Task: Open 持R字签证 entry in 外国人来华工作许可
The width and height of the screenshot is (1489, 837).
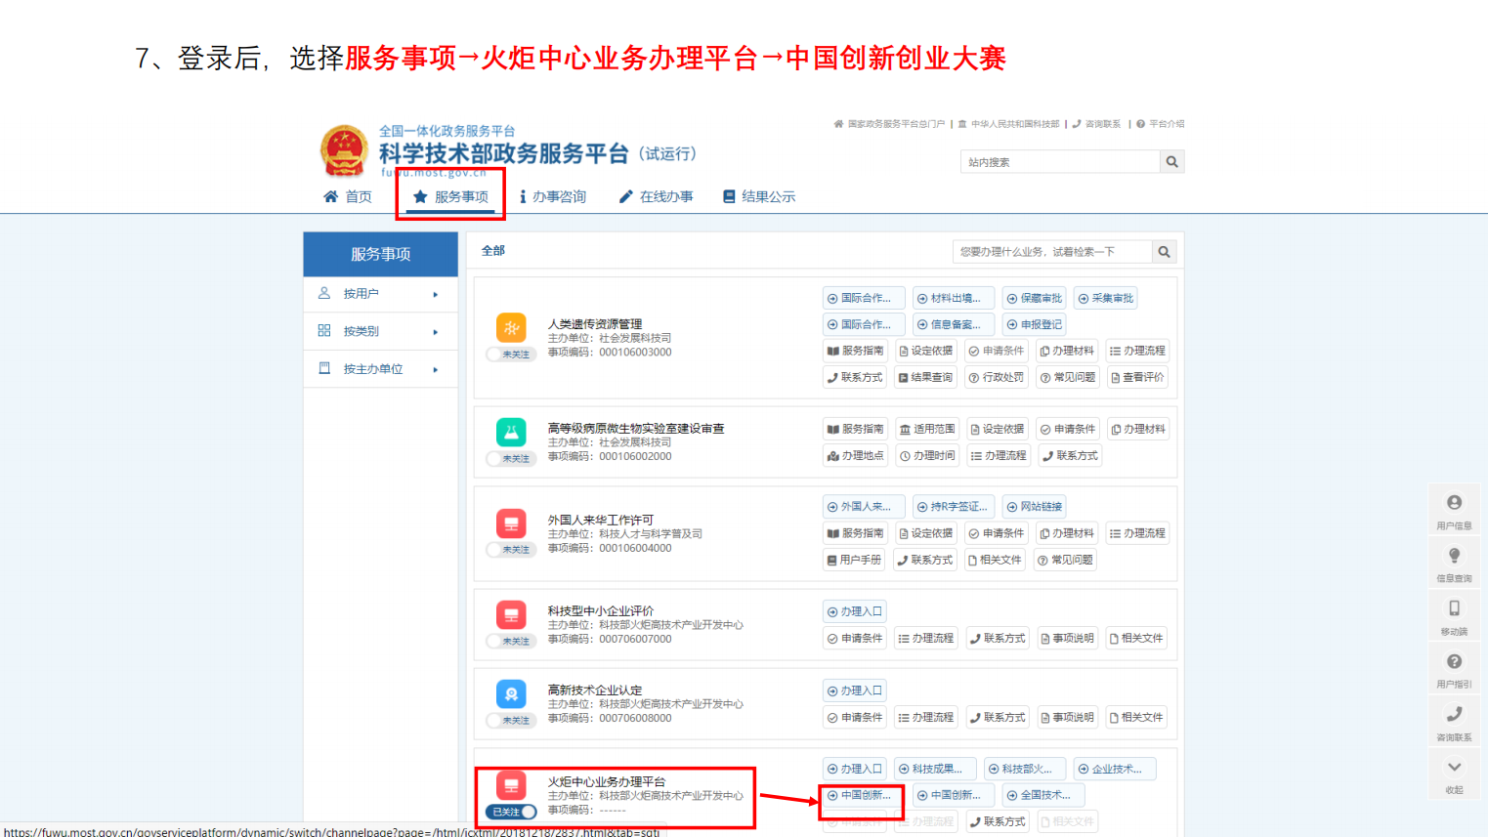Action: [954, 507]
